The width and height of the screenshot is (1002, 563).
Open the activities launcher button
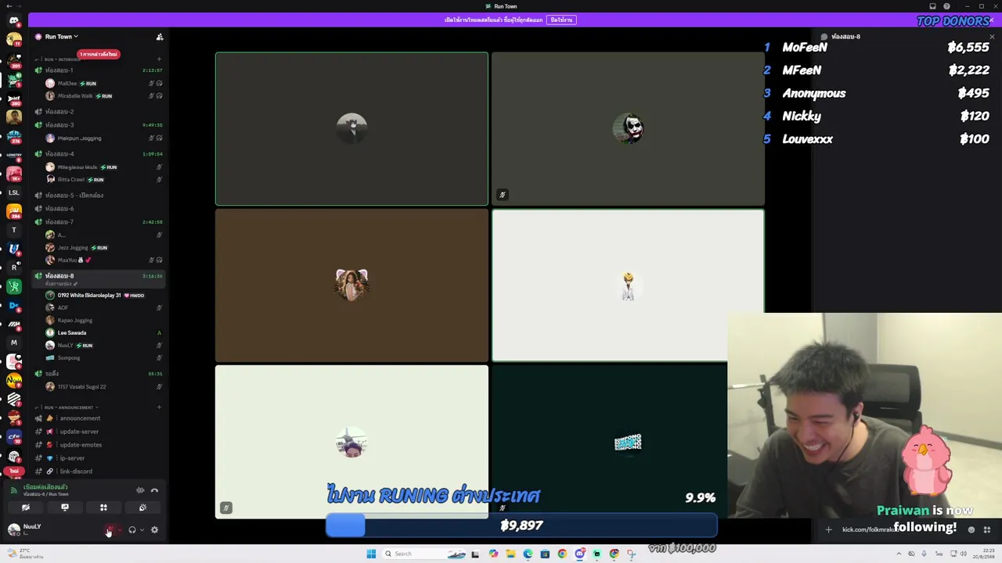[103, 507]
